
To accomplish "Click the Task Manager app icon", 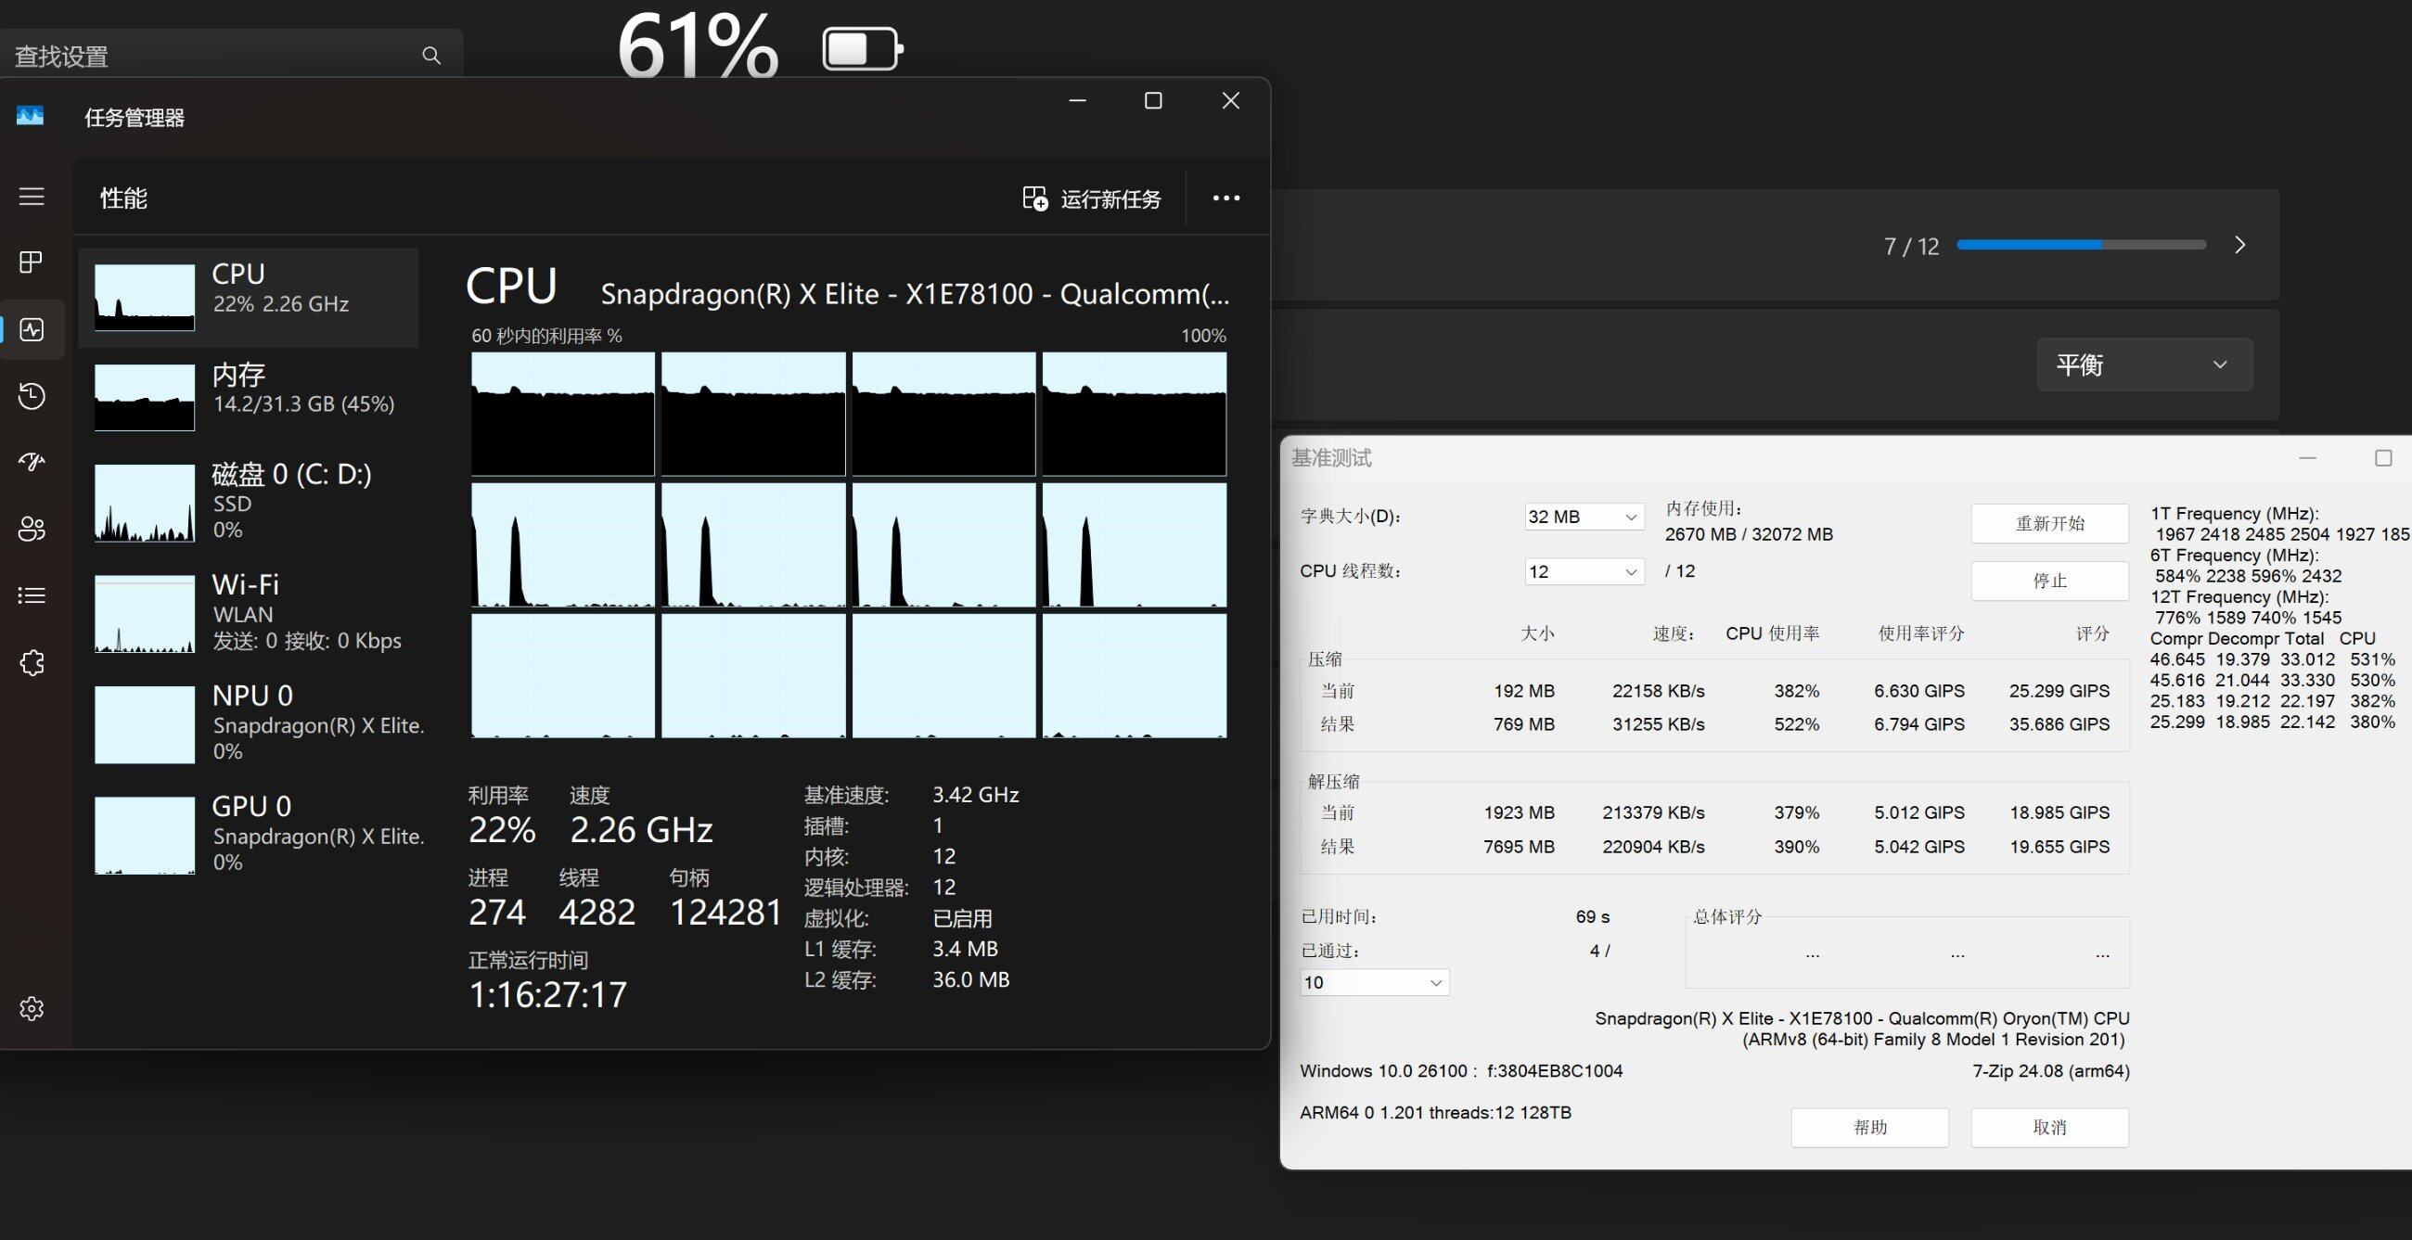I will pyautogui.click(x=30, y=116).
